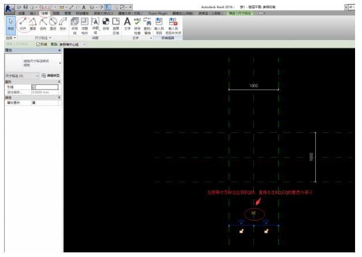The width and height of the screenshot is (362, 257).
Task: Select the Aligned (对齐) dimension tool
Action: pyautogui.click(x=23, y=24)
